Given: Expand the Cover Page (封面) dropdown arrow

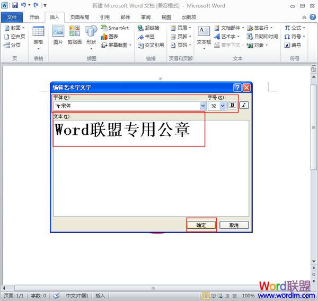Looking at the screenshot, I should click(x=23, y=28).
